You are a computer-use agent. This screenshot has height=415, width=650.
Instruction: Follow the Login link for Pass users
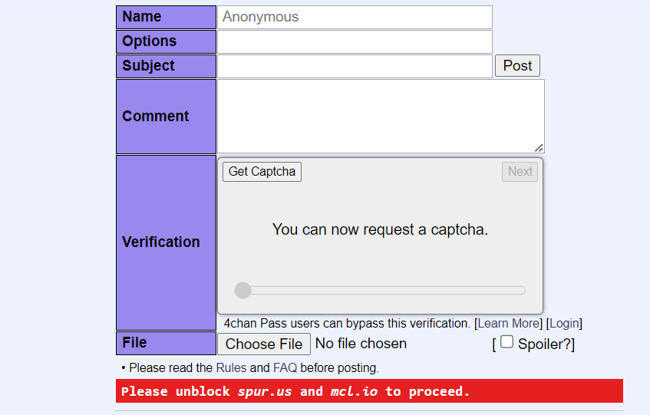click(565, 323)
